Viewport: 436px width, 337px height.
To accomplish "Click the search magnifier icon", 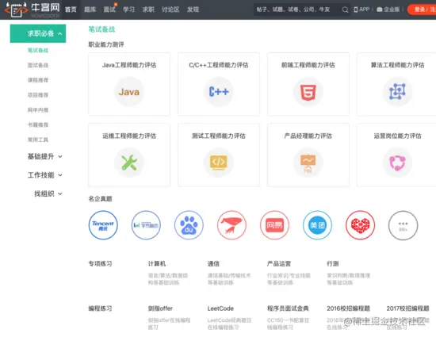I will [x=345, y=10].
